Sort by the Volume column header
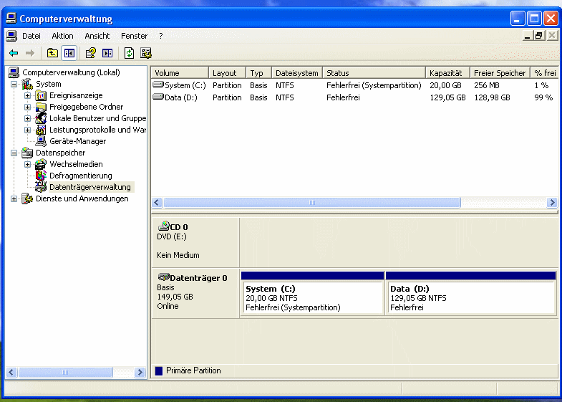Screen dimensions: 562x402 point(180,73)
